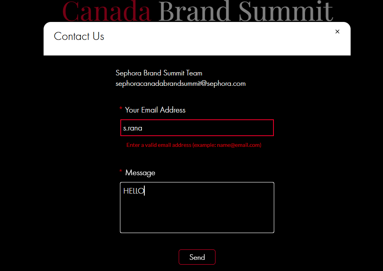Viewport: 383px width, 271px height.
Task: Close the Contact Us dialog
Action: pyautogui.click(x=337, y=32)
